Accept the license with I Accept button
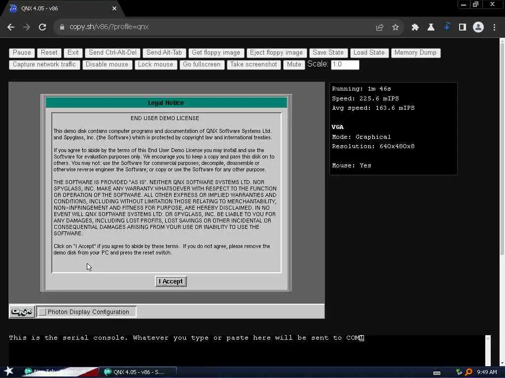The image size is (505, 378). click(171, 282)
